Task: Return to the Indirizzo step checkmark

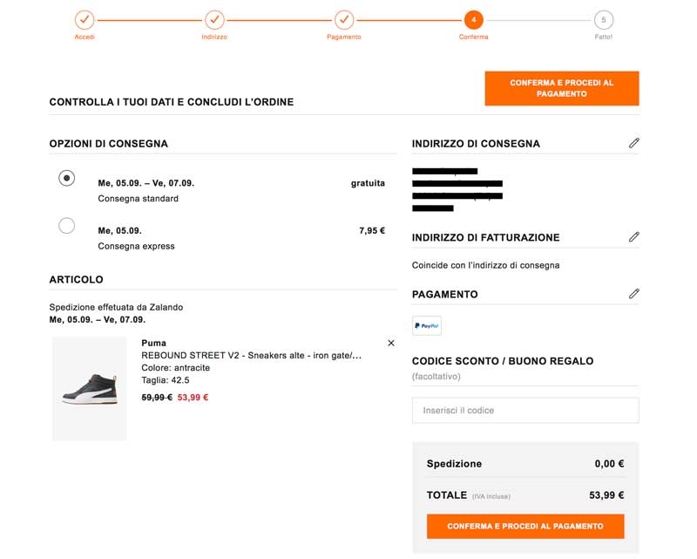Action: point(214,19)
